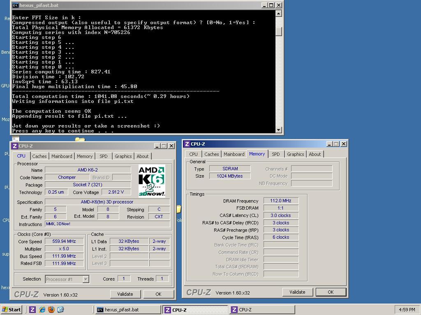
Task: Open Mainboard tab in right CPU-Z window
Action: [234, 154]
